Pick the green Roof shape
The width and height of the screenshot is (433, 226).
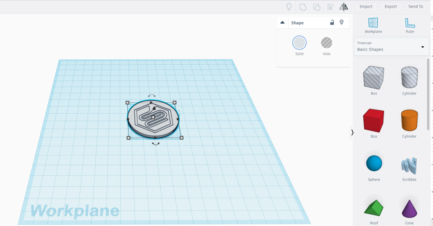point(374,208)
